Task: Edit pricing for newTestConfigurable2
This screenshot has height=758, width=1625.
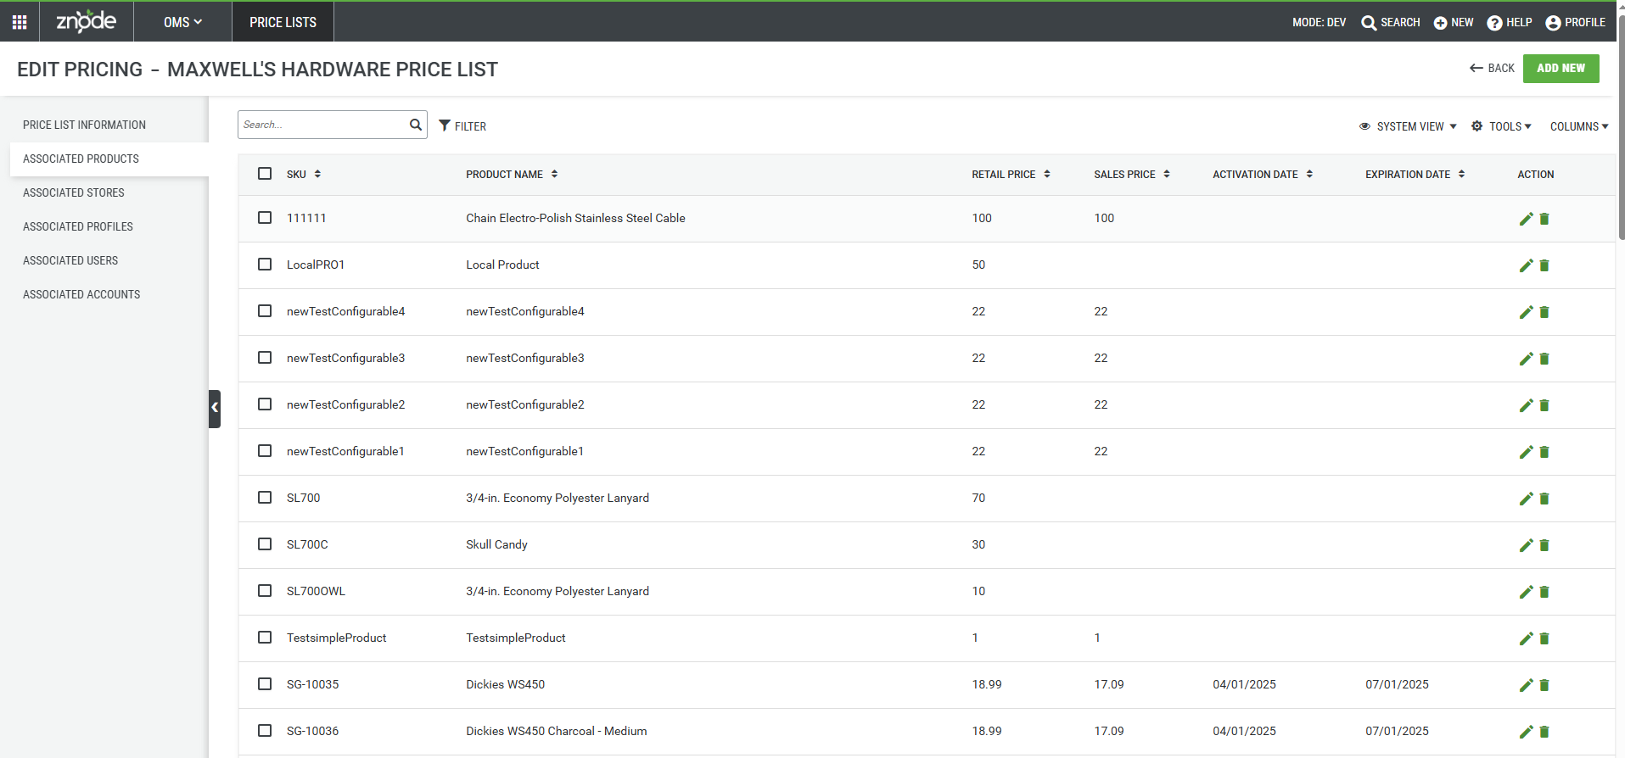Action: click(1526, 405)
